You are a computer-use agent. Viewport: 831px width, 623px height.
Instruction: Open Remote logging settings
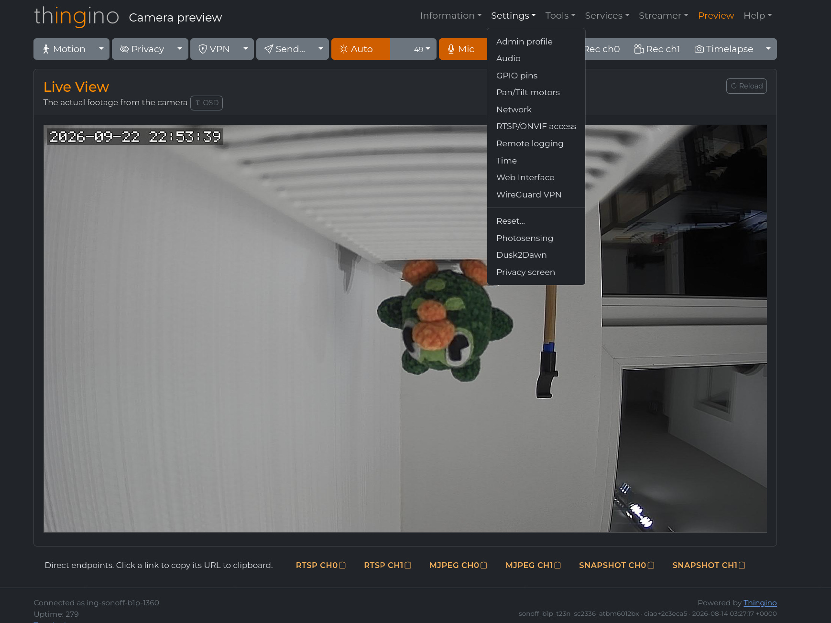(536, 143)
